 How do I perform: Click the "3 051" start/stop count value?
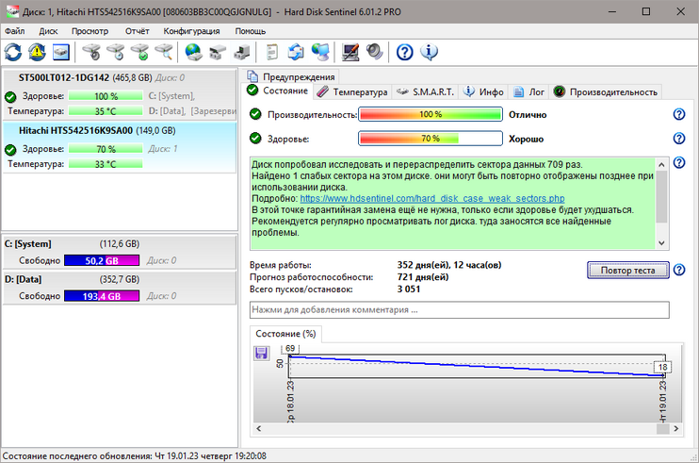tap(409, 289)
